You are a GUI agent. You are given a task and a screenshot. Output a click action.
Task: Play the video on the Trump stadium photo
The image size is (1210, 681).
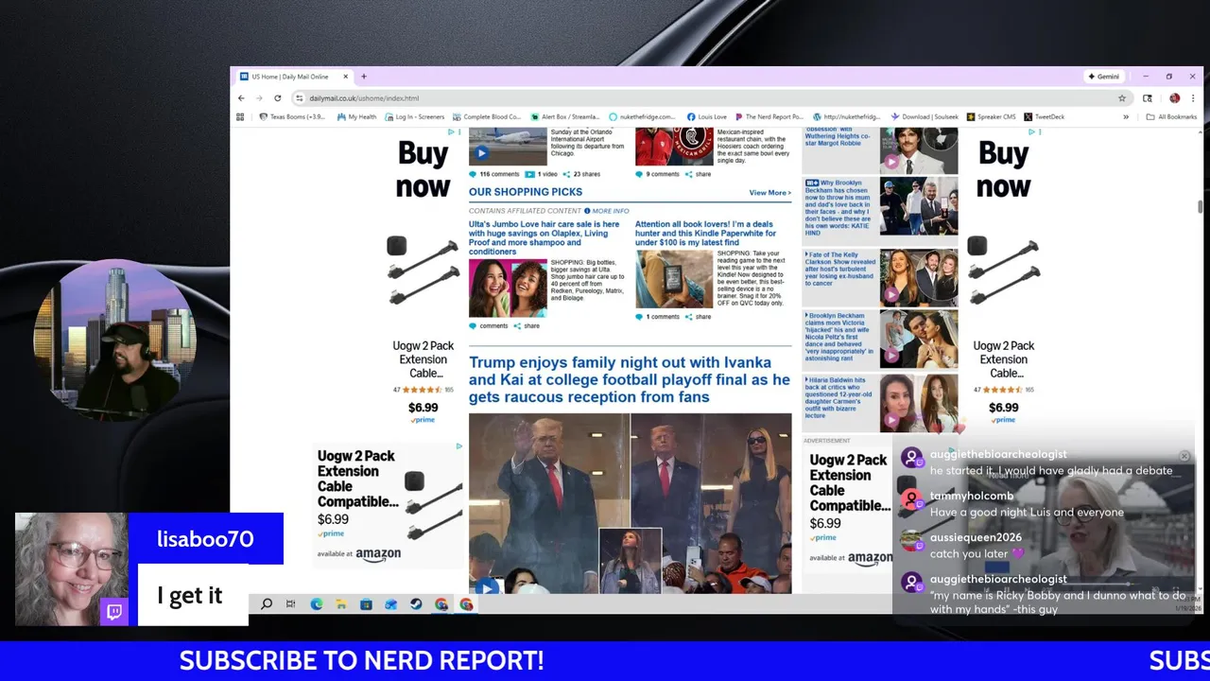(x=486, y=587)
